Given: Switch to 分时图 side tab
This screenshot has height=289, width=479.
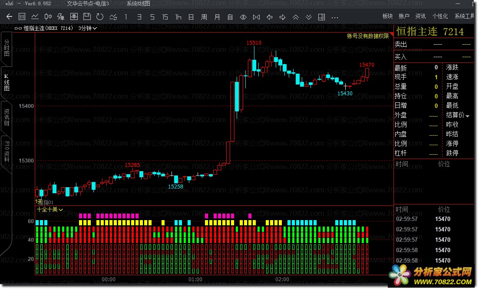Looking at the screenshot, I should tap(7, 48).
